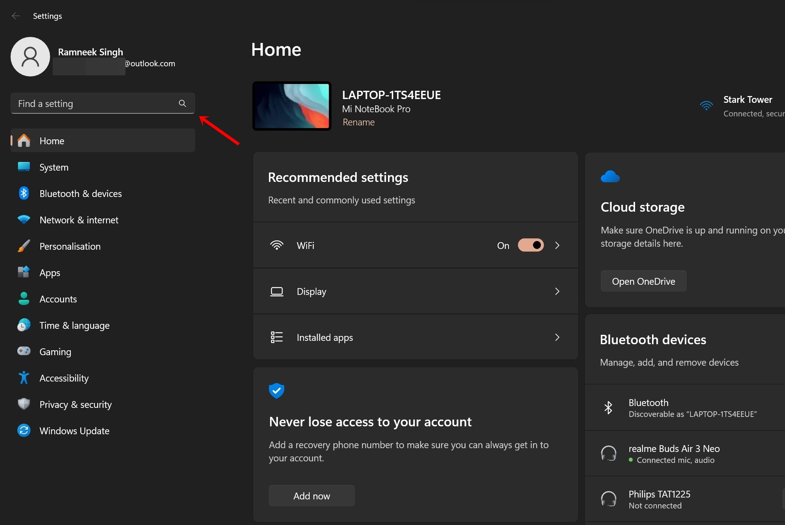Turn off the WiFi toggle
785x525 pixels.
point(531,246)
